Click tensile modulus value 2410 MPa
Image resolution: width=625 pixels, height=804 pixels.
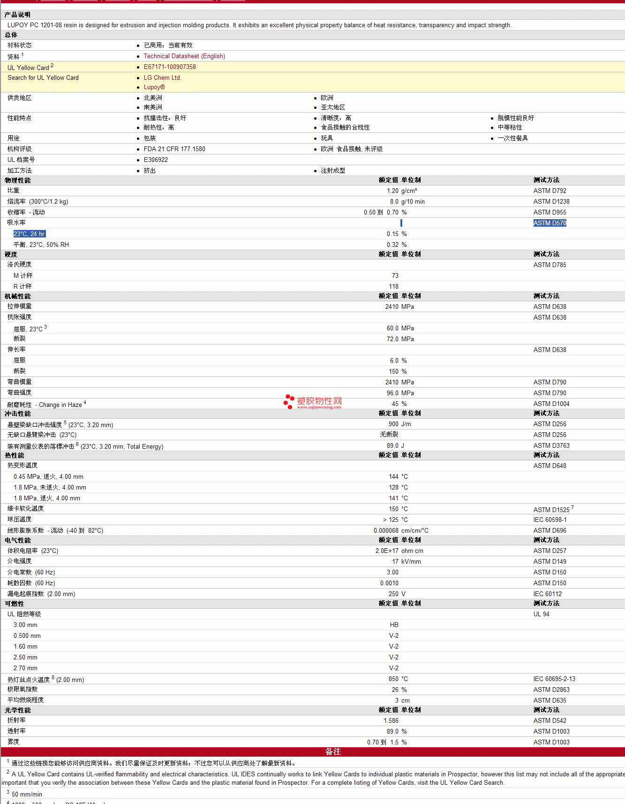tap(399, 306)
